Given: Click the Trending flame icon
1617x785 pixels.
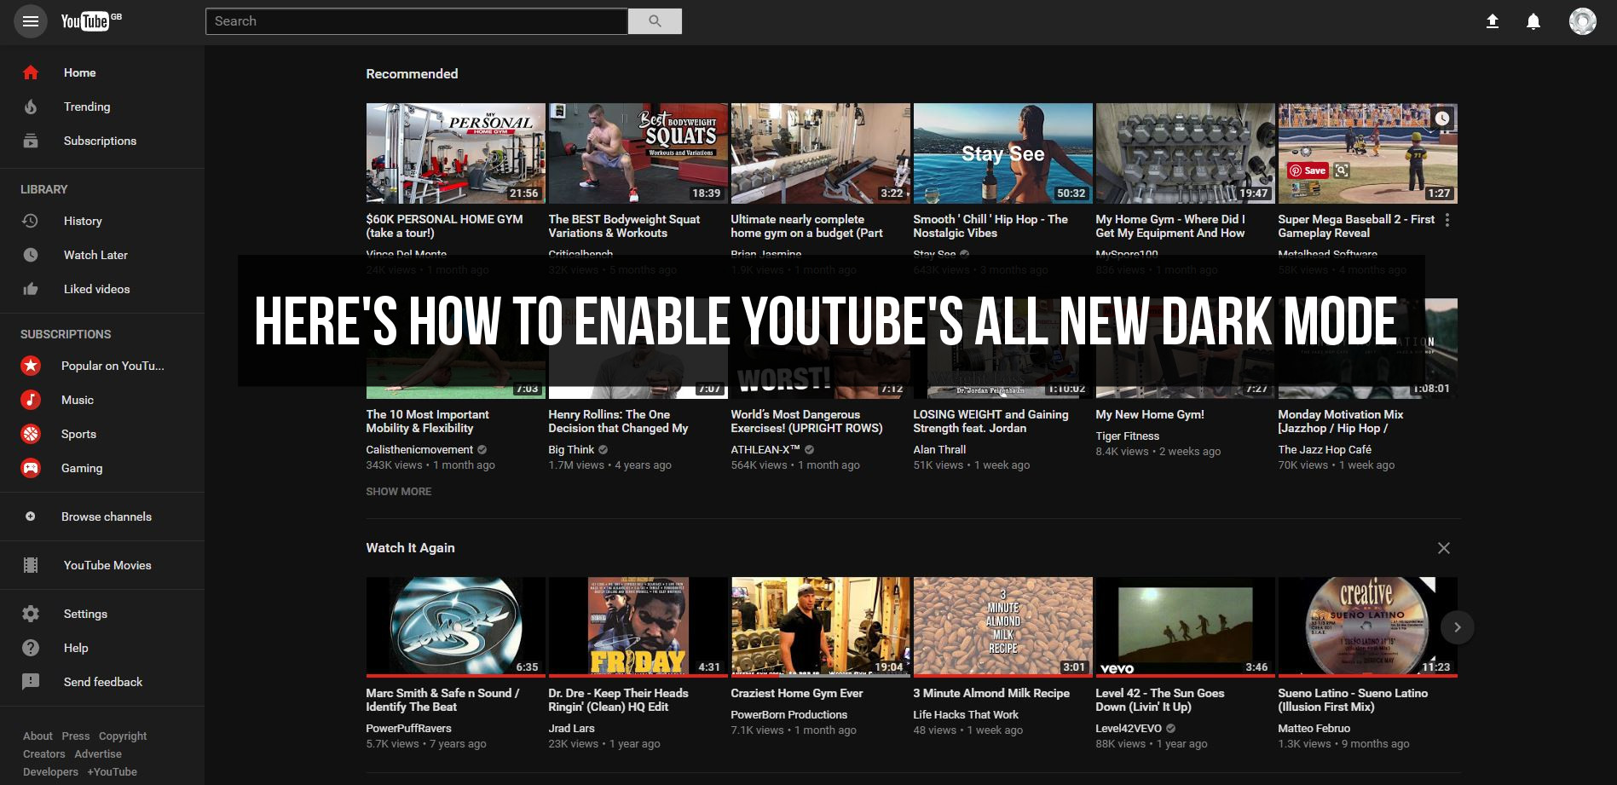Looking at the screenshot, I should tap(31, 107).
